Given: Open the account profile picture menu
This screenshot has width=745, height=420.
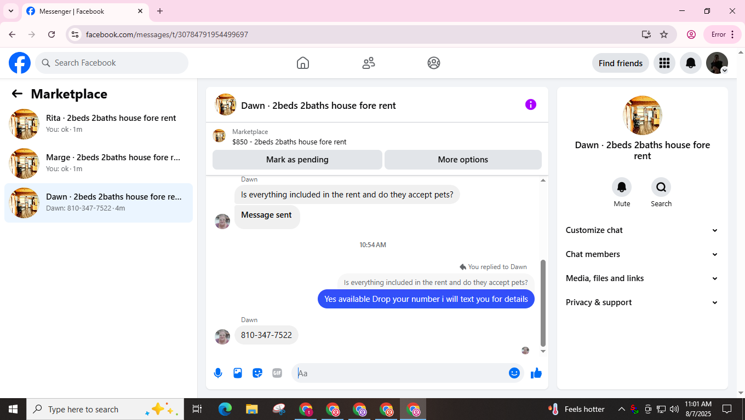Looking at the screenshot, I should click(x=717, y=63).
